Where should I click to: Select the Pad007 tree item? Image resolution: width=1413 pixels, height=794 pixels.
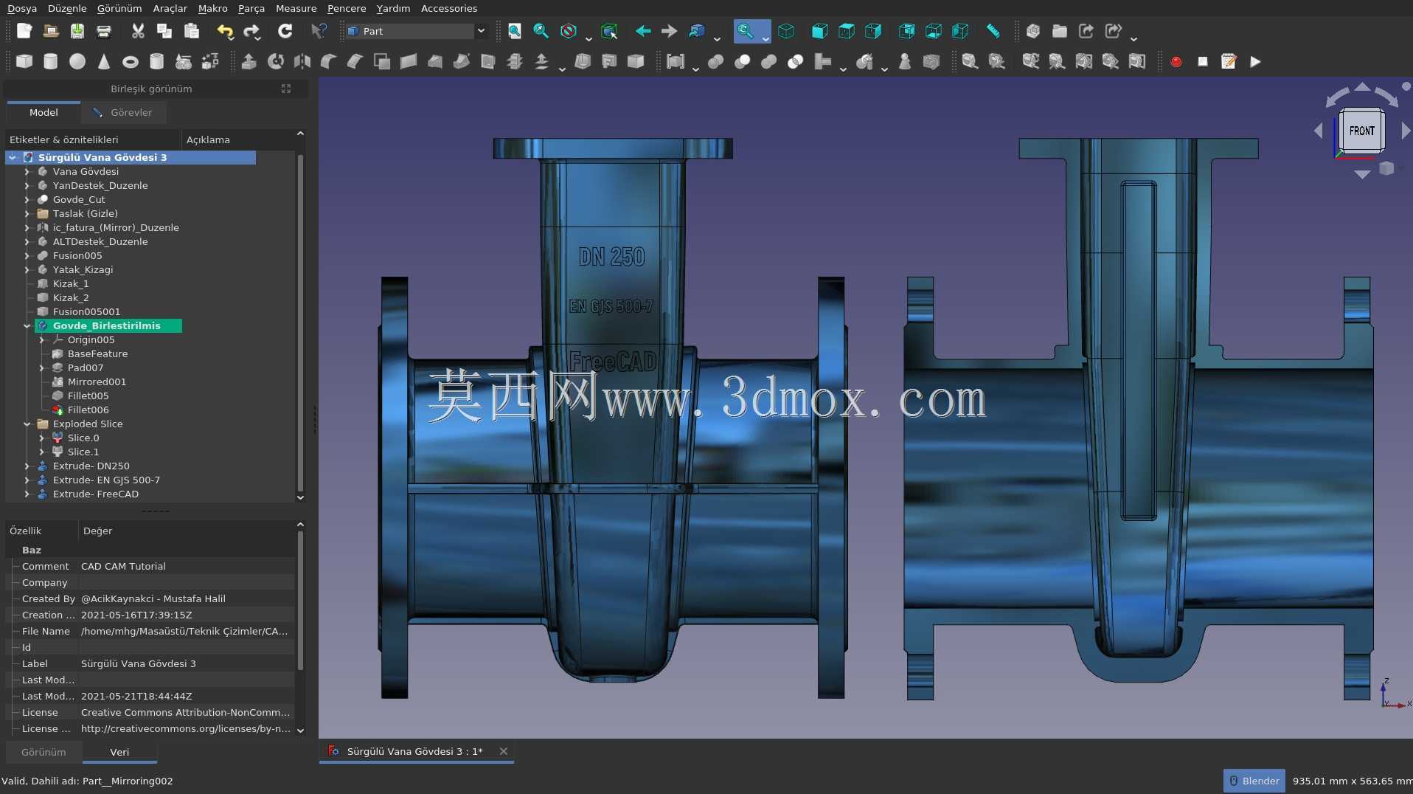(x=86, y=367)
